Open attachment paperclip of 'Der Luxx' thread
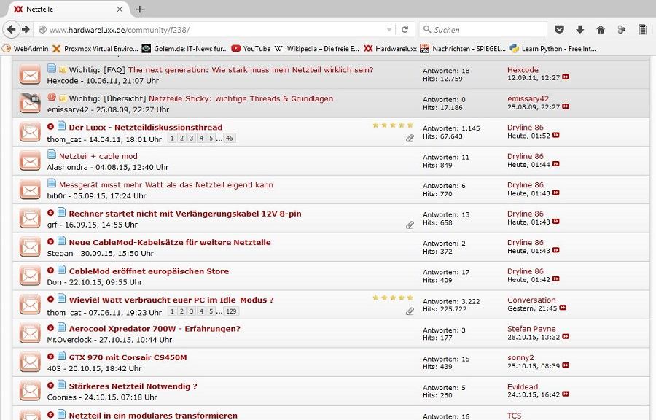 pyautogui.click(x=410, y=138)
